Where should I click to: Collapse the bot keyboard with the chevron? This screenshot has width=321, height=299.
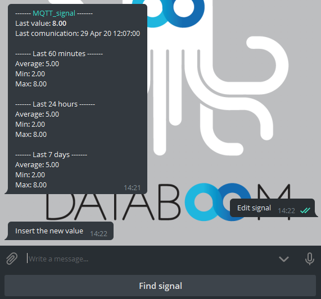pos(284,259)
